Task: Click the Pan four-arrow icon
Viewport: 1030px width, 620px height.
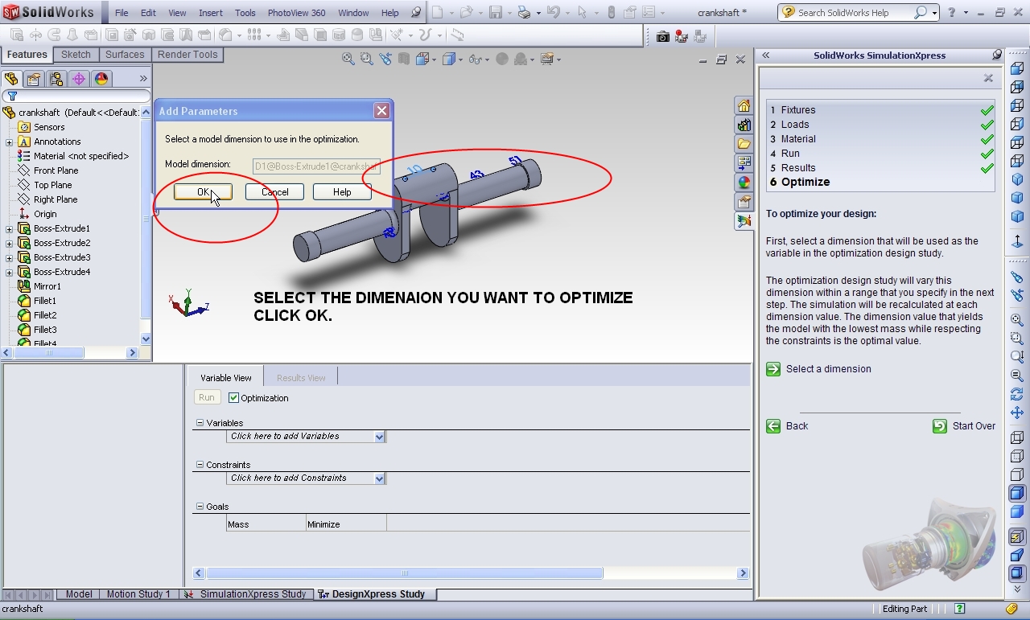Action: (x=1017, y=413)
